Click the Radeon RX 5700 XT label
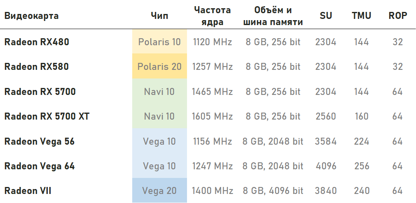Viewport: 416px width, 203px height. point(47,116)
